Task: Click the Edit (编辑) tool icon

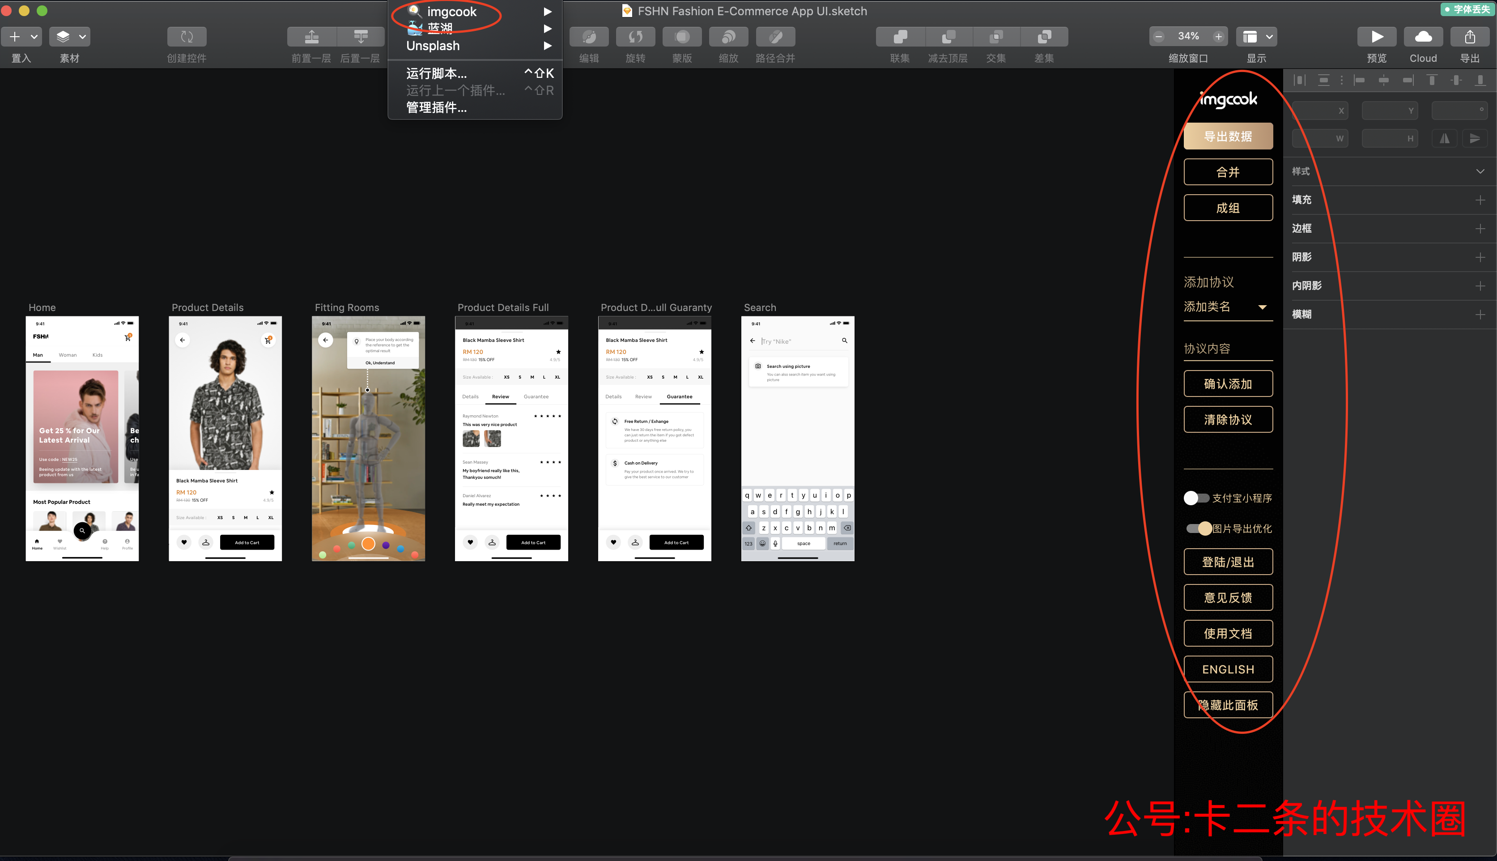Action: pos(589,37)
